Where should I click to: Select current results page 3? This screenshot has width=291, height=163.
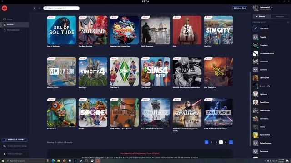point(221,142)
